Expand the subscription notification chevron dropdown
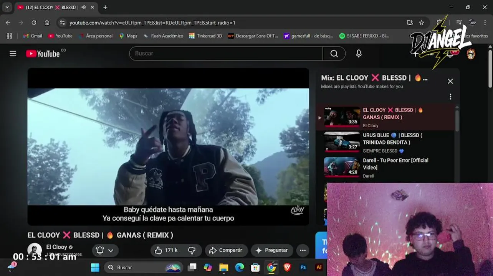493x276 pixels. pyautogui.click(x=111, y=250)
